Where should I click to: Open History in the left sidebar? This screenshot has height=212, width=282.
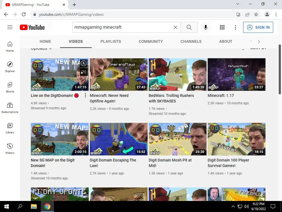tap(10, 149)
